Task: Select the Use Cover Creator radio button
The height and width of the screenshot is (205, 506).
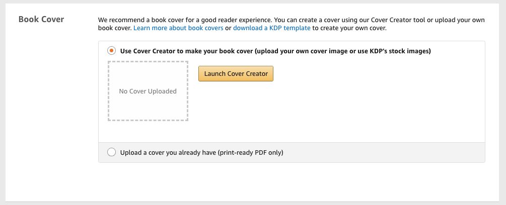Action: click(111, 51)
